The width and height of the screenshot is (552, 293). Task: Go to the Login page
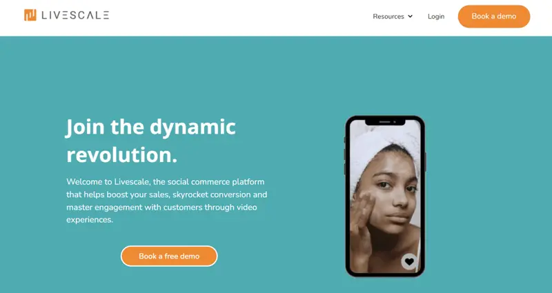click(x=436, y=16)
